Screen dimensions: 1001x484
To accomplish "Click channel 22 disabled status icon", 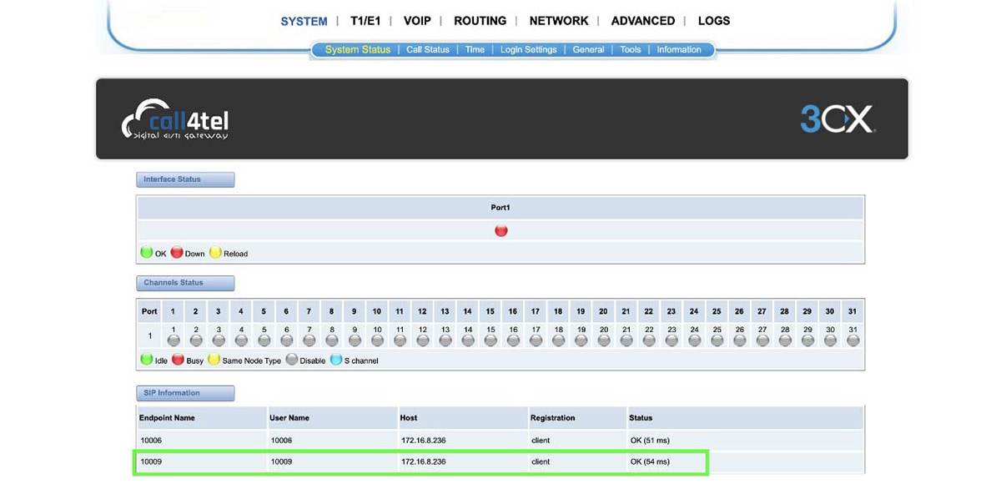I will tap(648, 340).
